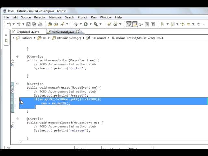This screenshot has height=156, width=208.
Task: Click (default package) in the breadcrumb
Action: pyautogui.click(x=69, y=38)
